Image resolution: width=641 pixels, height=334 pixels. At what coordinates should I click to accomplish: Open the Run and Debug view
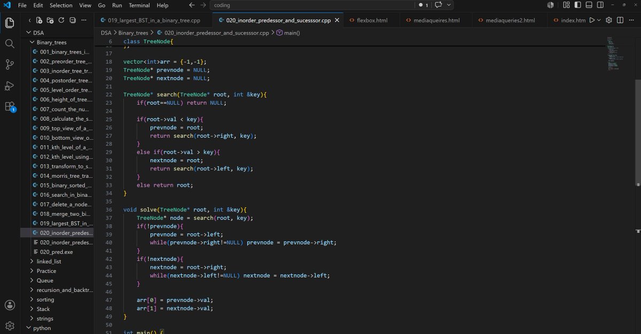click(x=10, y=85)
